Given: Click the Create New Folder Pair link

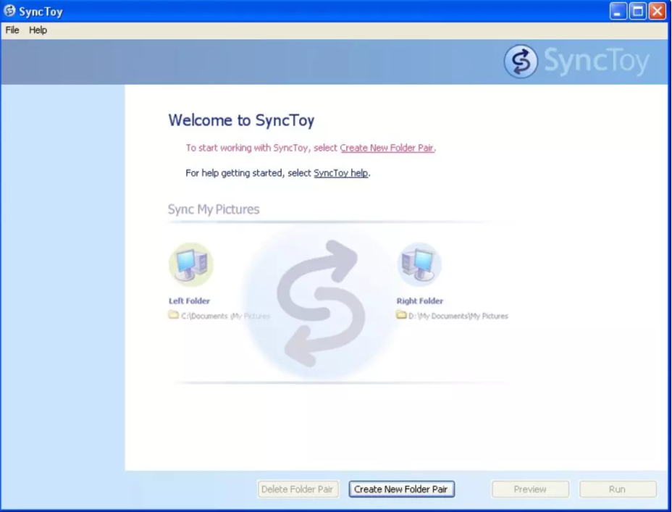Looking at the screenshot, I should pos(387,148).
